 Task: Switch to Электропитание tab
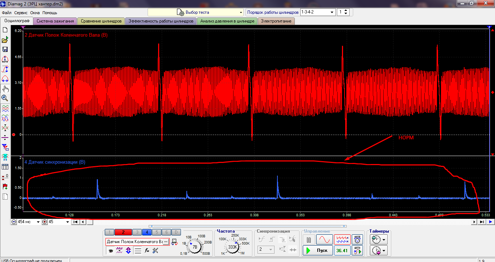(x=276, y=21)
